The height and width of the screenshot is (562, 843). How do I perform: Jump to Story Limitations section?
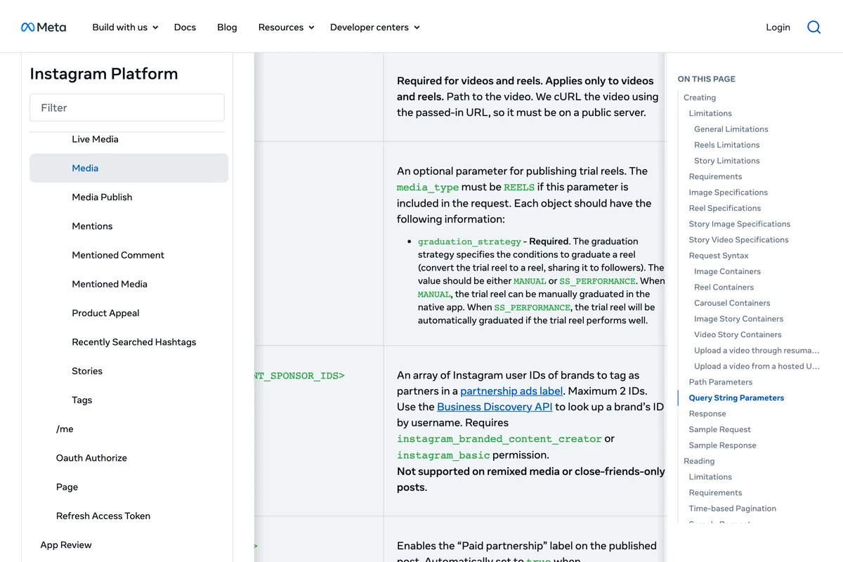click(726, 161)
